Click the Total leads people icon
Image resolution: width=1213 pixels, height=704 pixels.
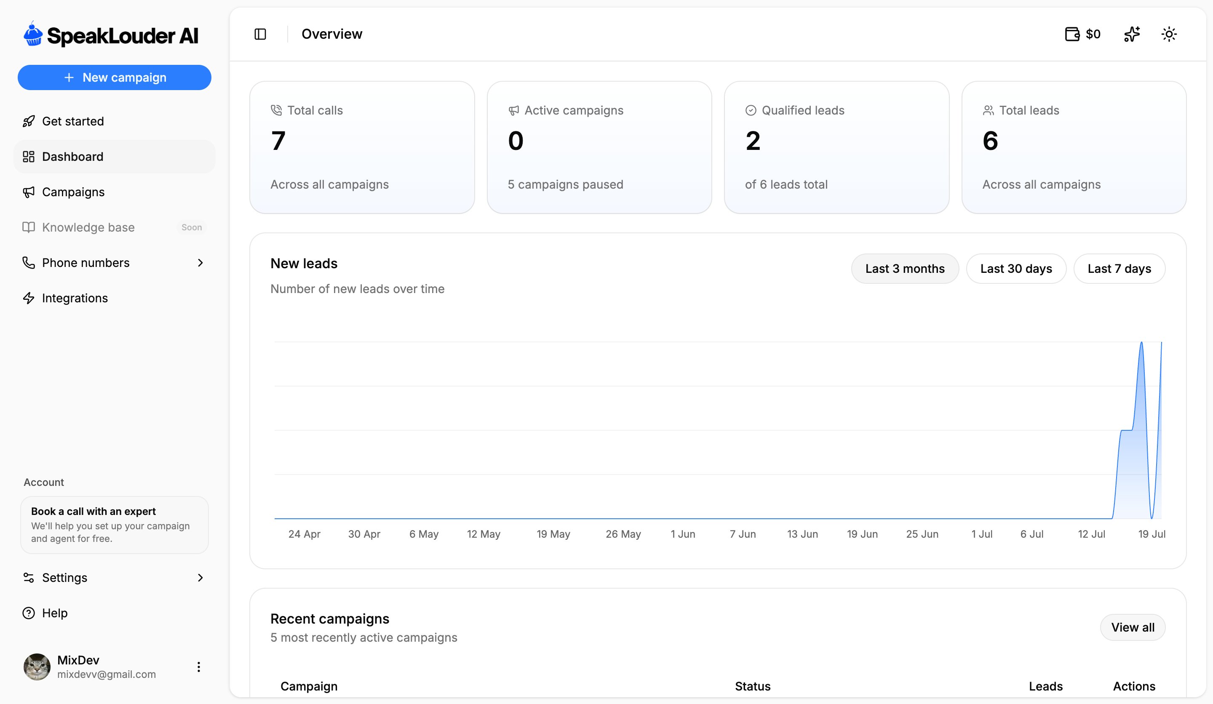(x=988, y=110)
